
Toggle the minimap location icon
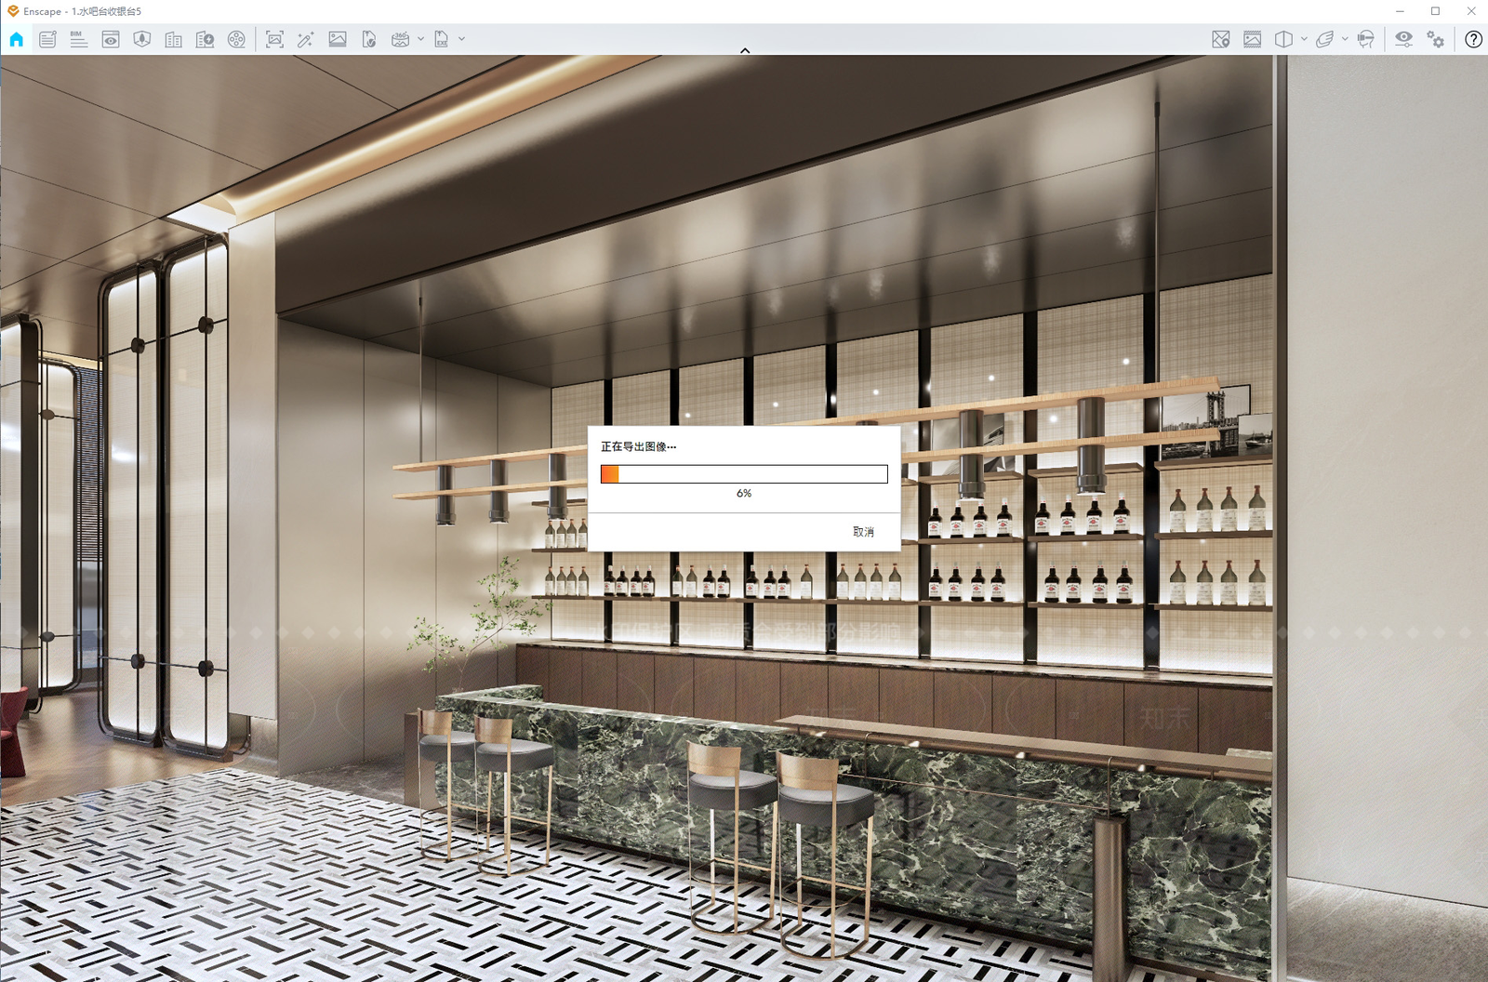point(1221,39)
